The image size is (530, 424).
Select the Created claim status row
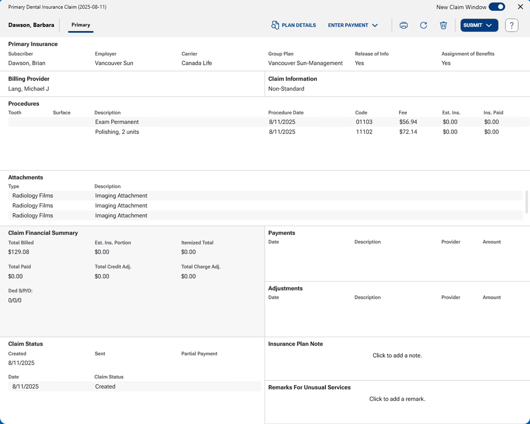pyautogui.click(x=134, y=387)
